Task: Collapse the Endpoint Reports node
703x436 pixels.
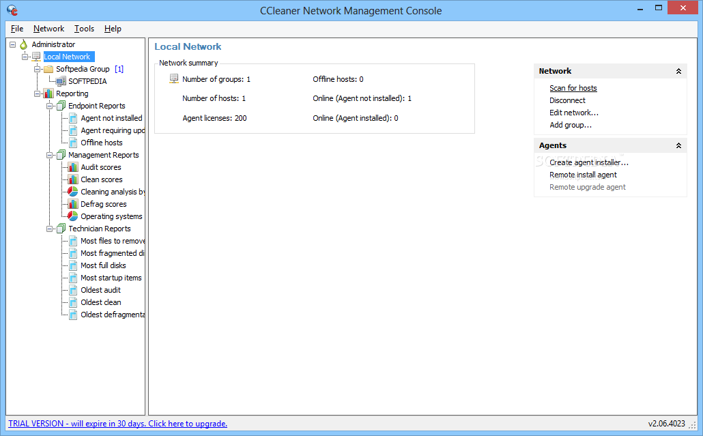Action: coord(49,106)
